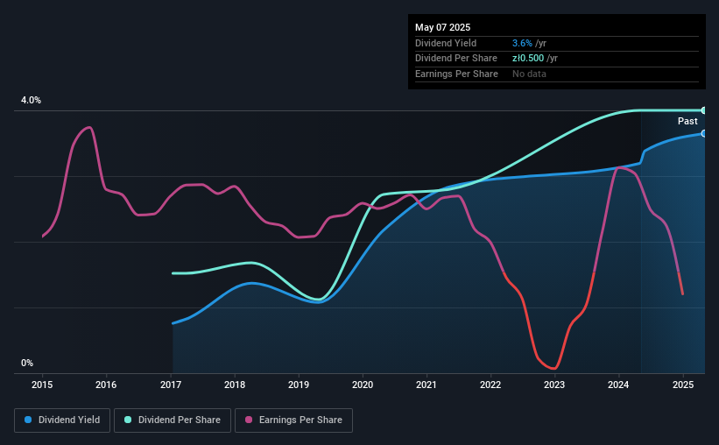Viewport: 719px width, 445px height.
Task: Select the 2023 label on the time axis
Action: [x=554, y=385]
